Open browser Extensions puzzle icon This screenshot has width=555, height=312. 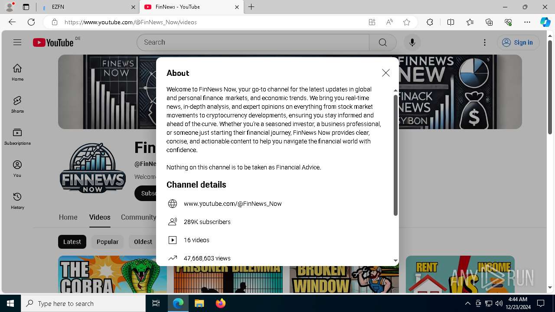430,22
